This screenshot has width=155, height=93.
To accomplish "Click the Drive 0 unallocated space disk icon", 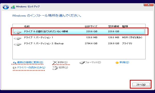I will pos(18,32).
